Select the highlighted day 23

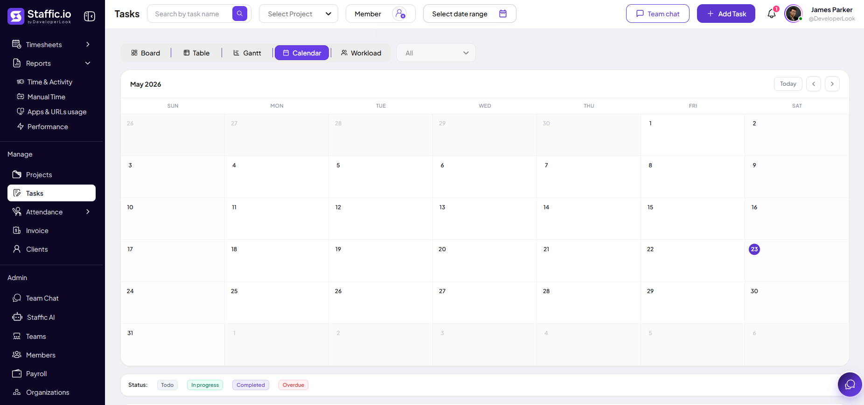[x=754, y=249]
